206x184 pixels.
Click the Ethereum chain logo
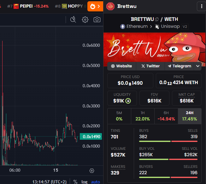tap(123, 27)
